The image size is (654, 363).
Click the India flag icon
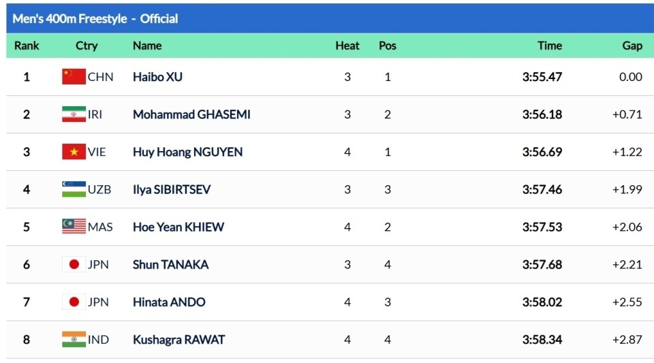74,339
